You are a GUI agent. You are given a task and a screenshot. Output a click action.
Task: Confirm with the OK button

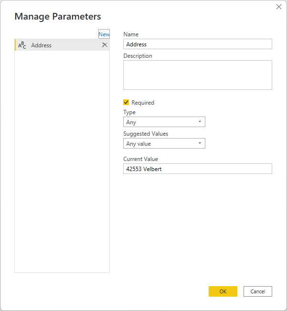223,291
